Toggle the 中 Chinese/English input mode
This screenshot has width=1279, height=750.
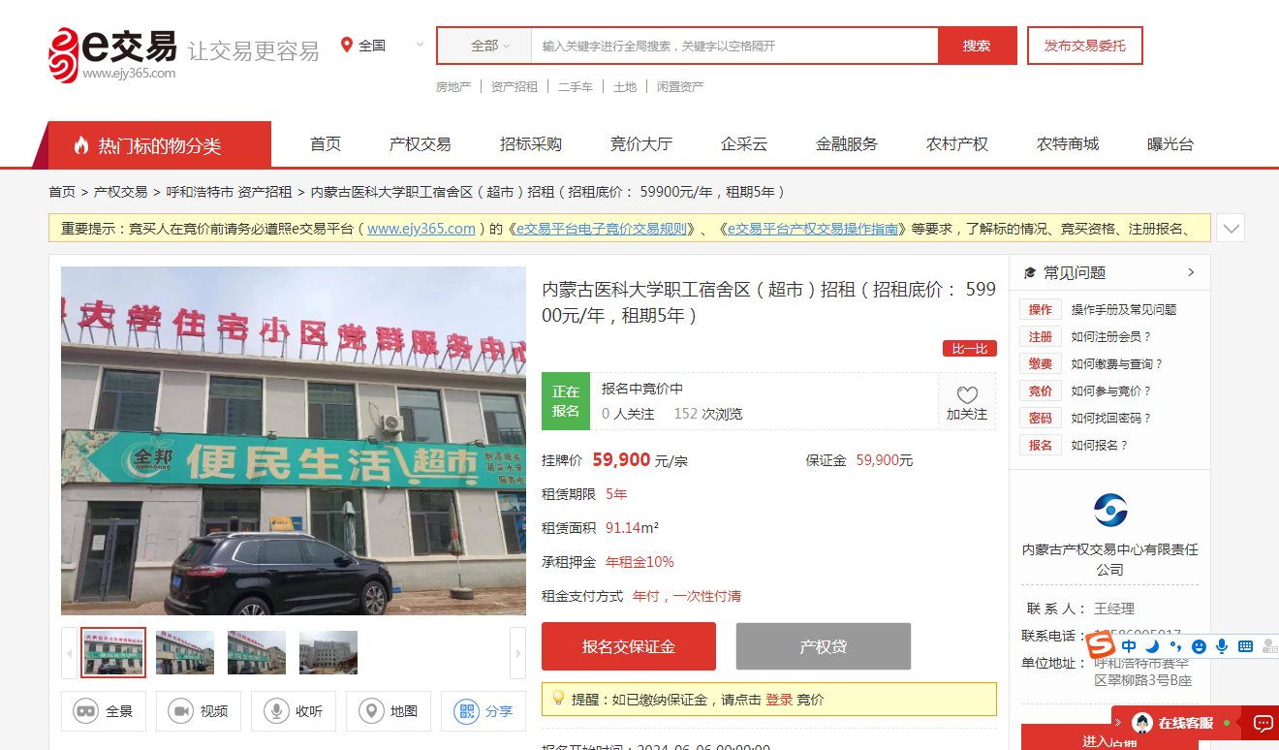[x=1129, y=646]
